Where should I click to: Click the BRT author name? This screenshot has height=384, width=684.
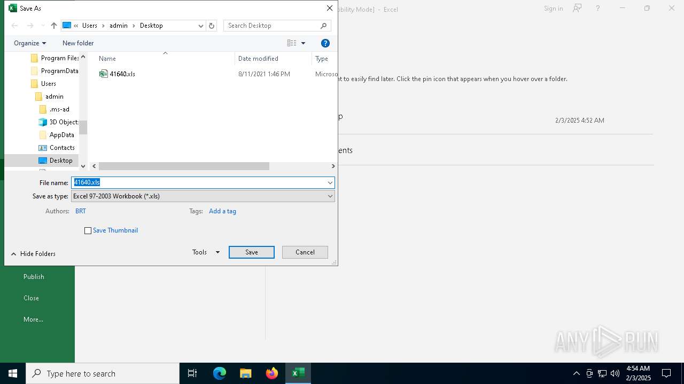[81, 211]
